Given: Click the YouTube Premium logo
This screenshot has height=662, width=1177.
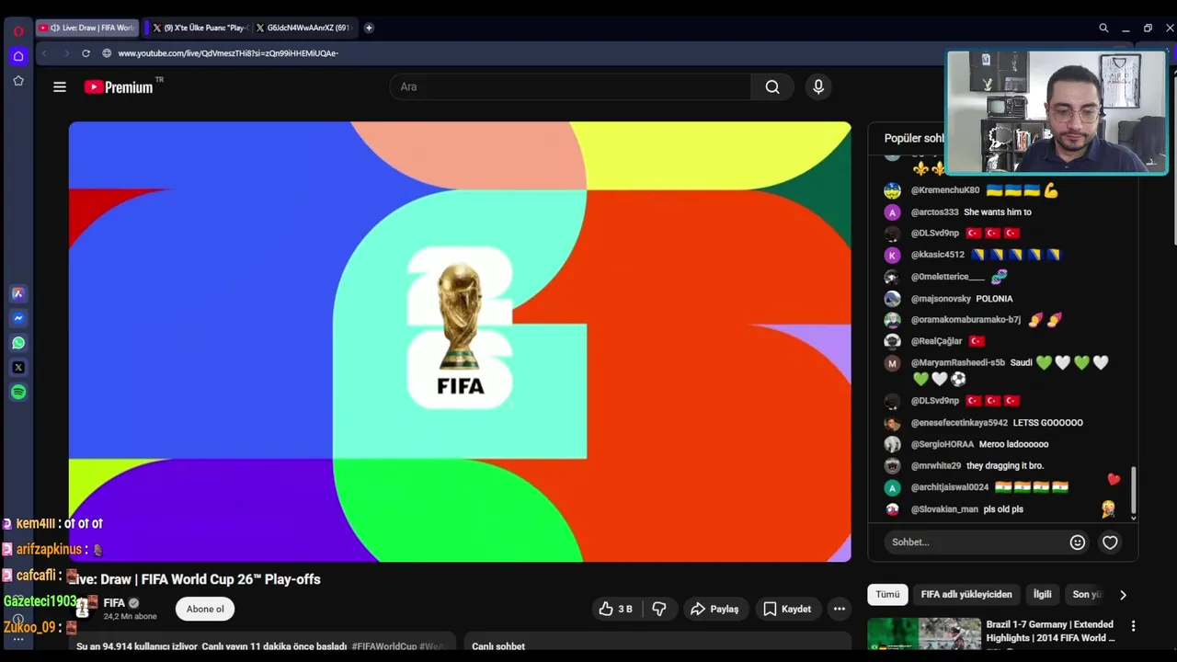Looking at the screenshot, I should (119, 86).
